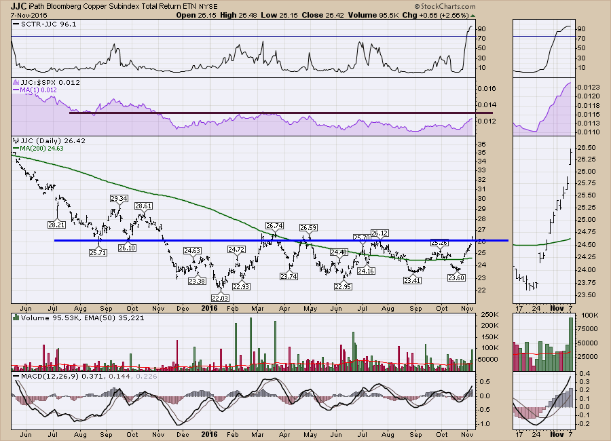
Task: Select the Close 26.42 value
Action: (x=323, y=15)
